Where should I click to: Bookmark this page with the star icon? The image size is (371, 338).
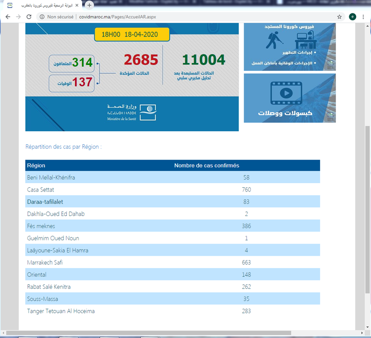tap(339, 17)
